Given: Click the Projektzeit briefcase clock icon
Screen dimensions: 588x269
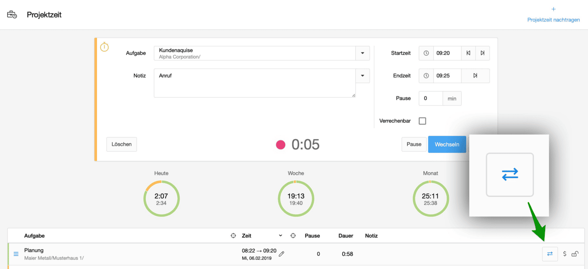Looking at the screenshot, I should [12, 15].
